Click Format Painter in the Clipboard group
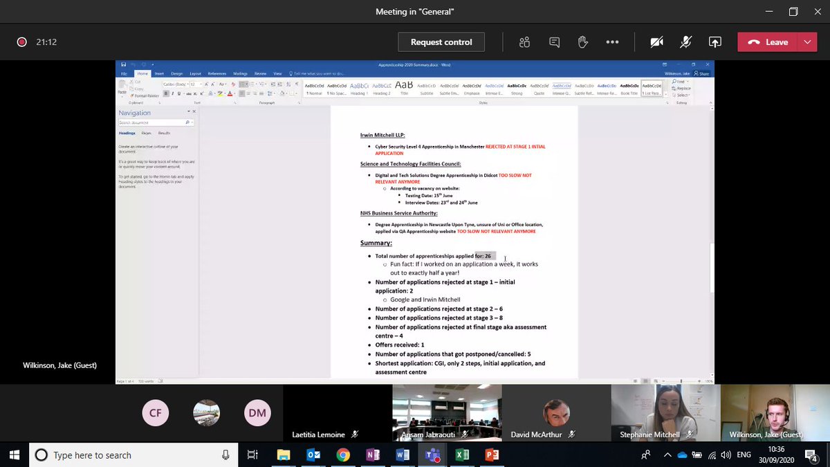The image size is (830, 467). click(144, 95)
